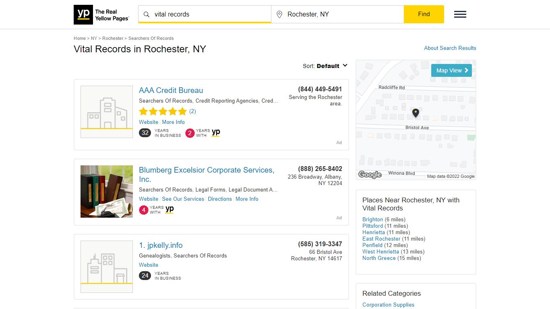The height and width of the screenshot is (309, 550).
Task: Click the (2) reviews count link
Action: pyautogui.click(x=193, y=111)
